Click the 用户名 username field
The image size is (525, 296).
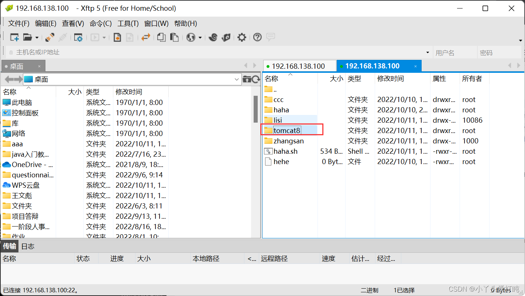click(x=454, y=52)
